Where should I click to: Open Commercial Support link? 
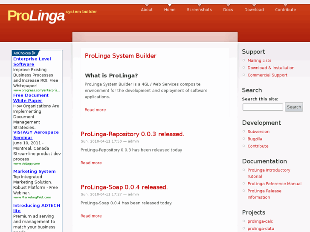267,75
